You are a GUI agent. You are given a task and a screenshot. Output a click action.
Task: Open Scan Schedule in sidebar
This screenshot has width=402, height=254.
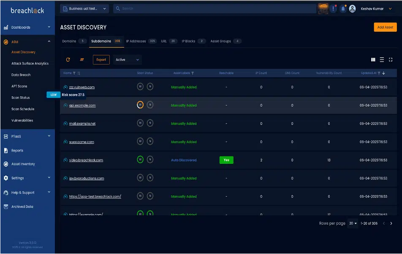[x=23, y=109]
